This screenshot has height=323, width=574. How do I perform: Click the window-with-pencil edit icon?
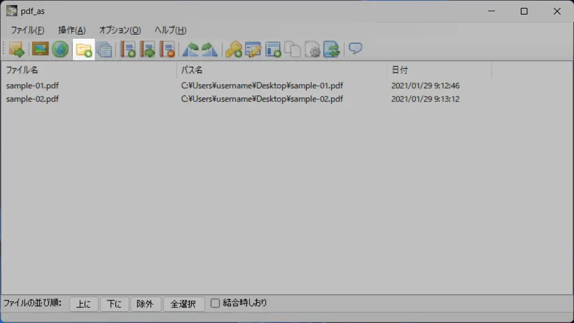point(253,49)
